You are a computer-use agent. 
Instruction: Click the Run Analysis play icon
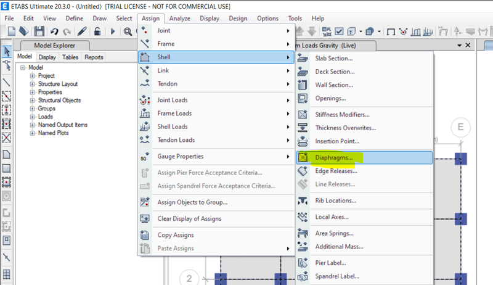[113, 31]
